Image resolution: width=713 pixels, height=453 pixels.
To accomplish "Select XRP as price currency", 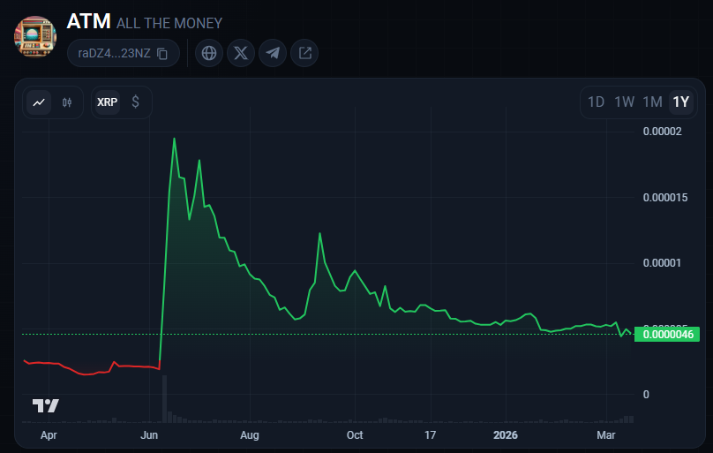I will 108,102.
